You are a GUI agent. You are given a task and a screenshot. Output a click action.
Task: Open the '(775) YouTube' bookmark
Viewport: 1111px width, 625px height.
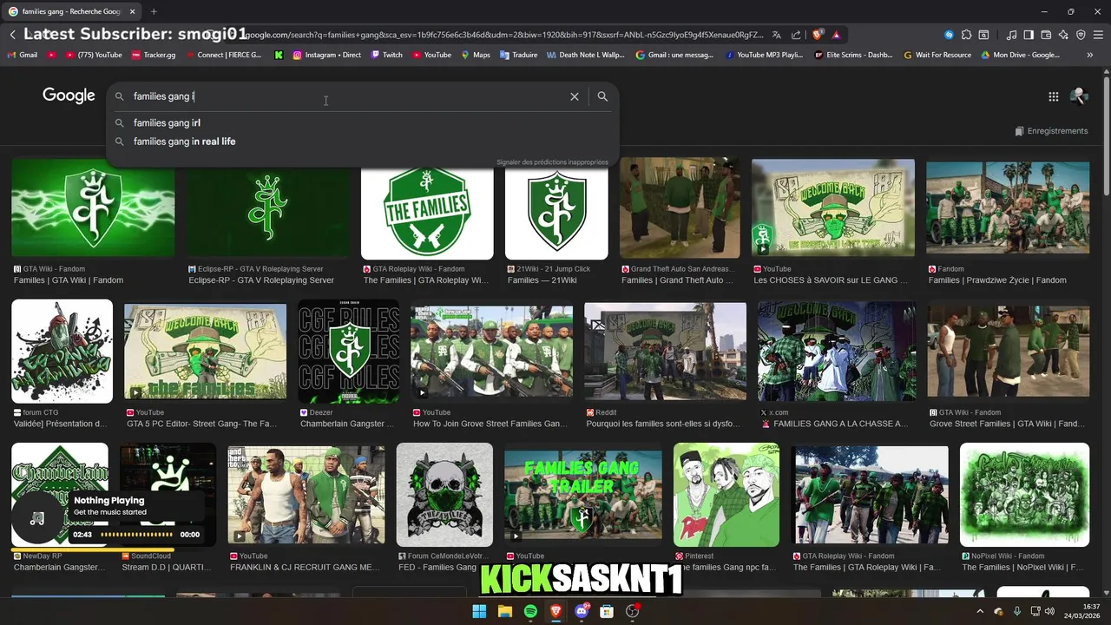pyautogui.click(x=93, y=55)
